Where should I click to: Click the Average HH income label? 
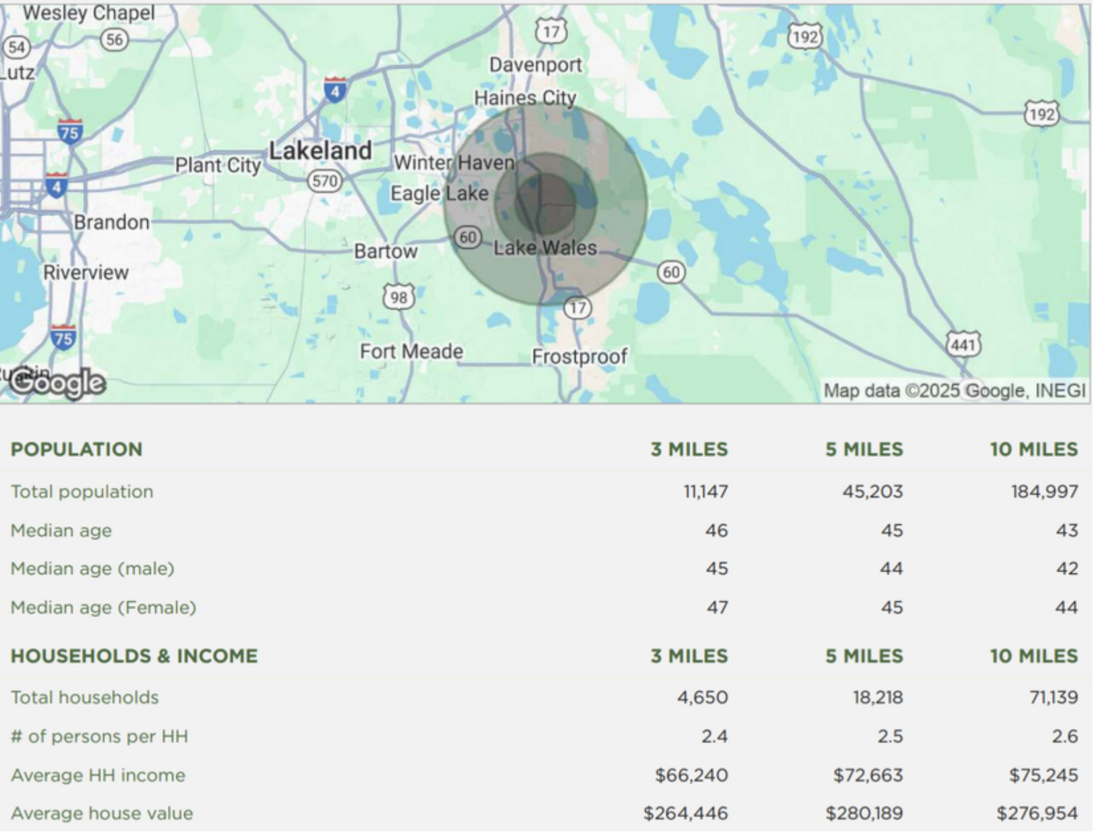[97, 775]
